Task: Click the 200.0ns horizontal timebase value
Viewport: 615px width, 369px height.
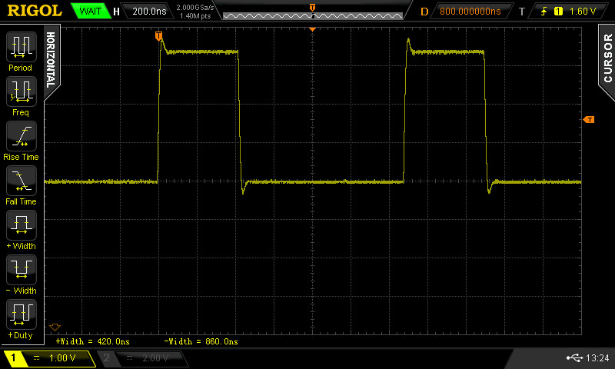Action: pos(150,12)
